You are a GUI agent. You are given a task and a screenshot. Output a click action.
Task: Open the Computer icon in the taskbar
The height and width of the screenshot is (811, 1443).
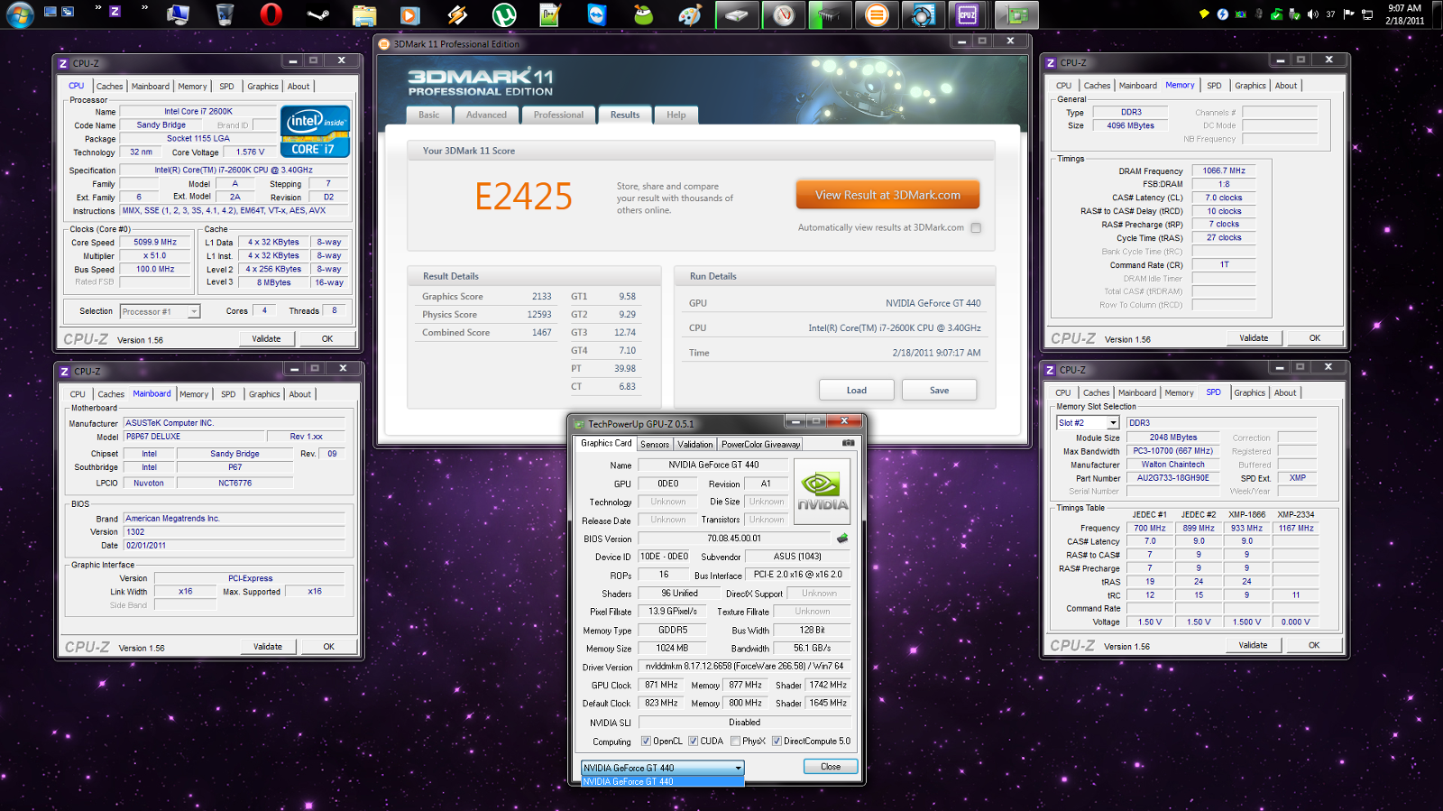pyautogui.click(x=178, y=14)
